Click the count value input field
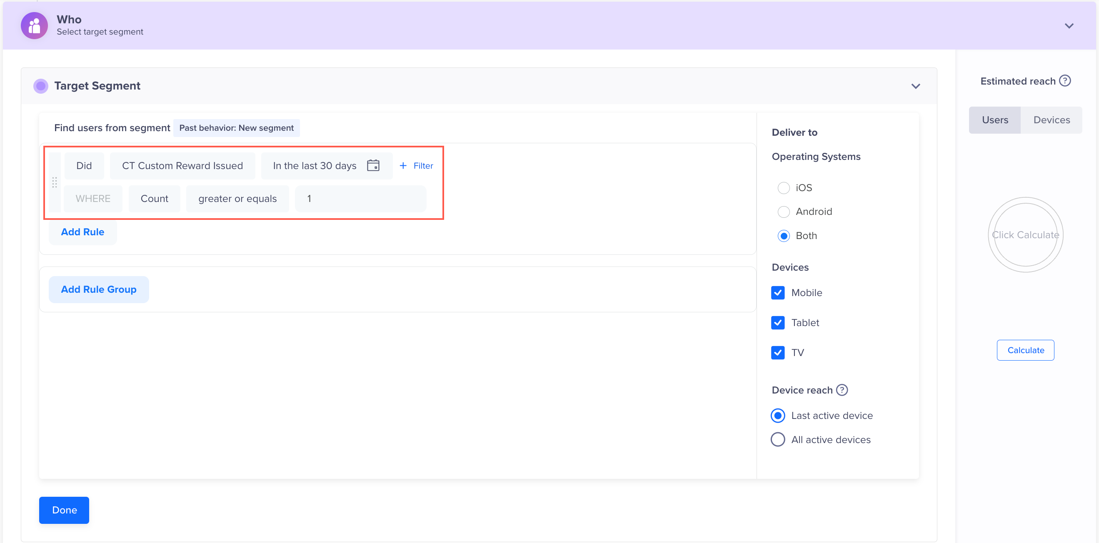Viewport: 1099px width, 543px height. [360, 198]
